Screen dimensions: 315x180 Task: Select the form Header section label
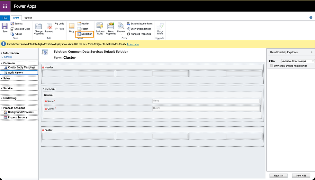(49, 67)
